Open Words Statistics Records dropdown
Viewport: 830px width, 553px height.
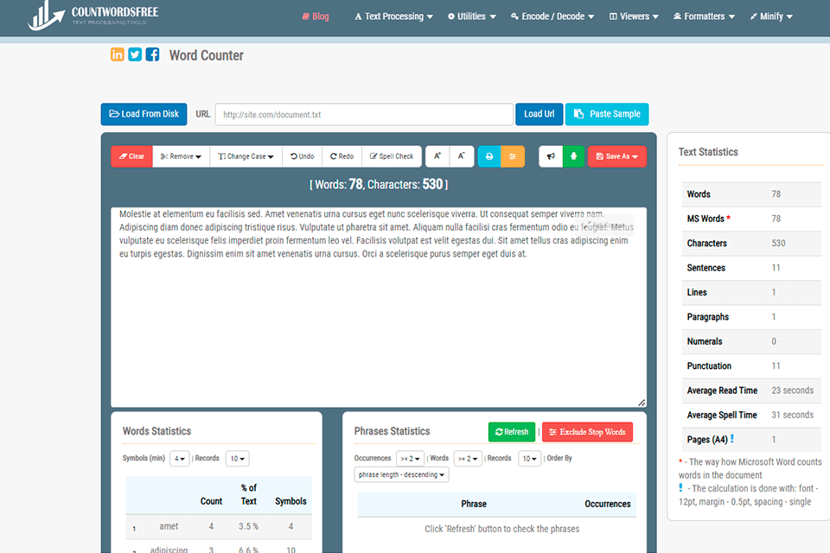237,459
